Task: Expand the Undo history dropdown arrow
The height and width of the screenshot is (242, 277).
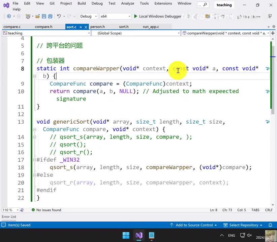Action: coord(64,16)
